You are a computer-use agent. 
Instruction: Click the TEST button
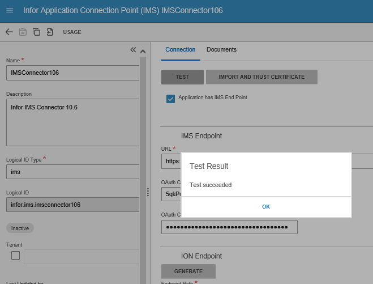pyautogui.click(x=182, y=77)
